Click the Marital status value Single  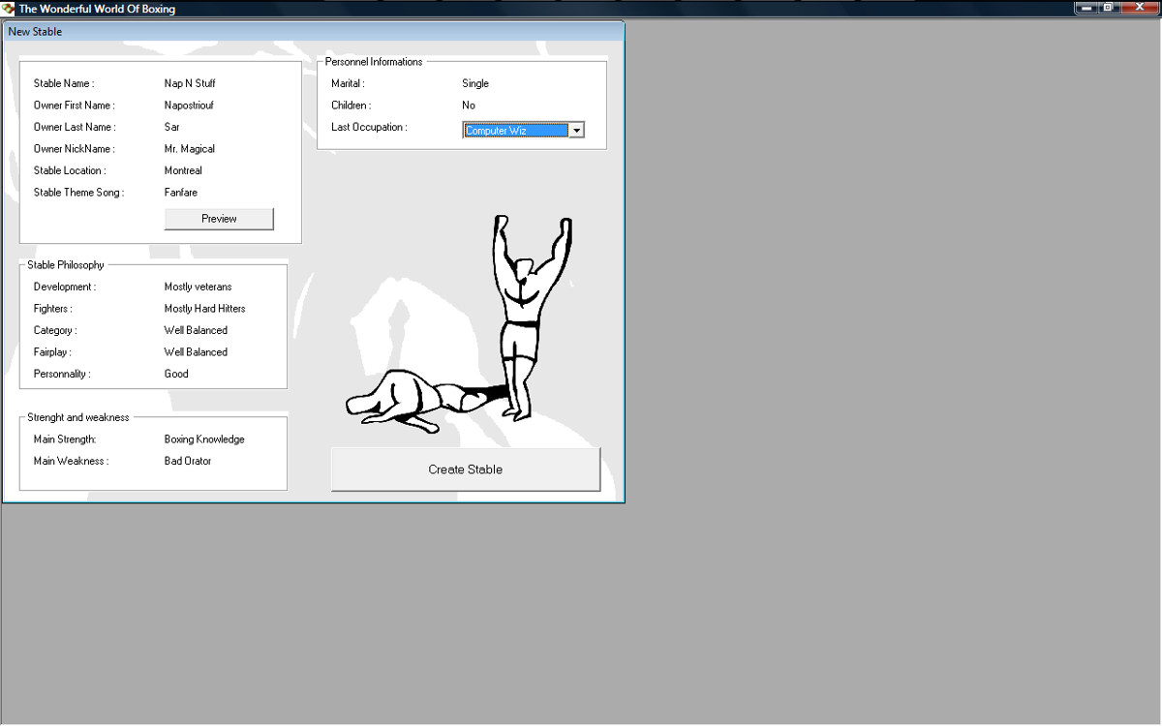[x=475, y=83]
